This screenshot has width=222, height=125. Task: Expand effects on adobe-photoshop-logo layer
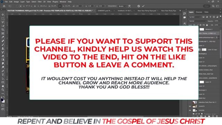(x=219, y=37)
